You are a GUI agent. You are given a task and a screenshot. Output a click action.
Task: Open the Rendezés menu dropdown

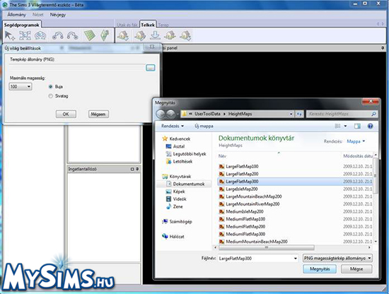173,127
